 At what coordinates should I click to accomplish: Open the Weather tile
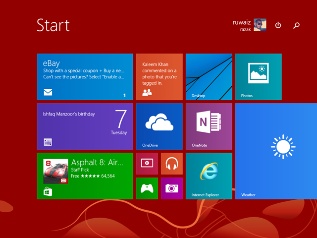[276, 151]
